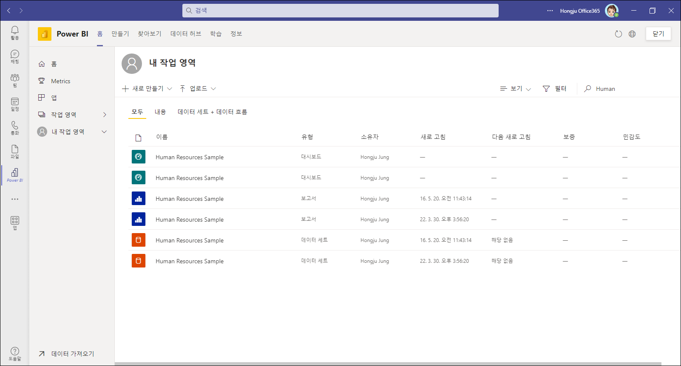
Task: Switch to the 찾아보기 (Browse) tab
Action: 150,34
